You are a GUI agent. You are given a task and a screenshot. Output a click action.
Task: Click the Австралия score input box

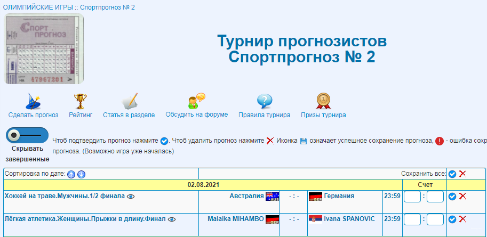[x=412, y=197]
